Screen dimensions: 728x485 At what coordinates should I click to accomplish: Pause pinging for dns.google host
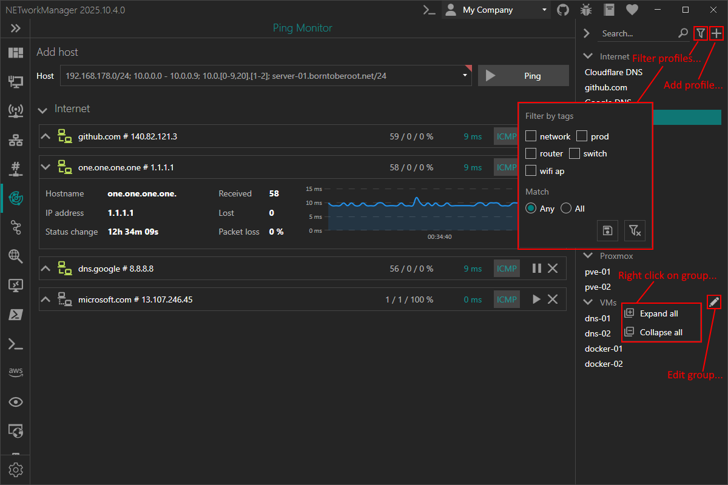click(x=536, y=268)
